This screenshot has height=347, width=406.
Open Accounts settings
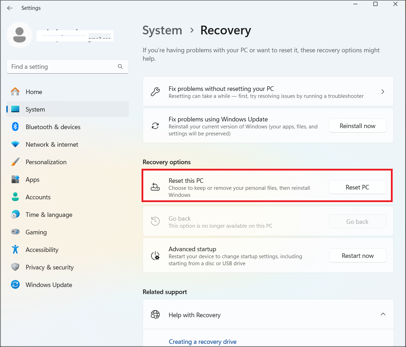pyautogui.click(x=67, y=197)
